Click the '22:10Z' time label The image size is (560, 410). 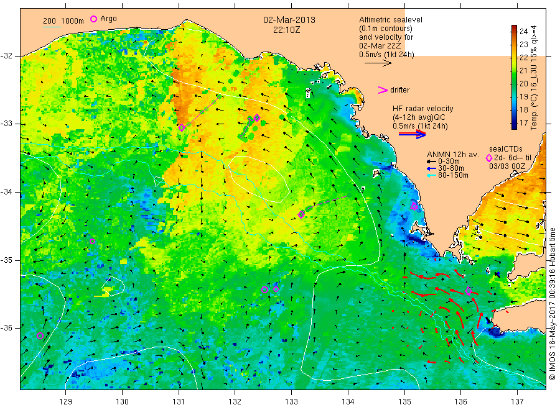286,30
